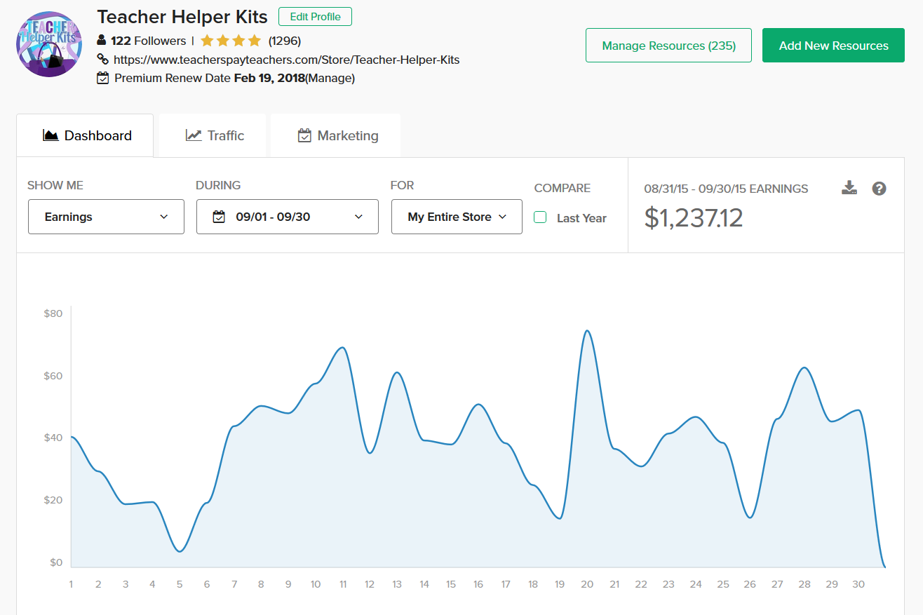Image resolution: width=923 pixels, height=615 pixels.
Task: Click the premium renew calendar icon
Action: (x=102, y=79)
